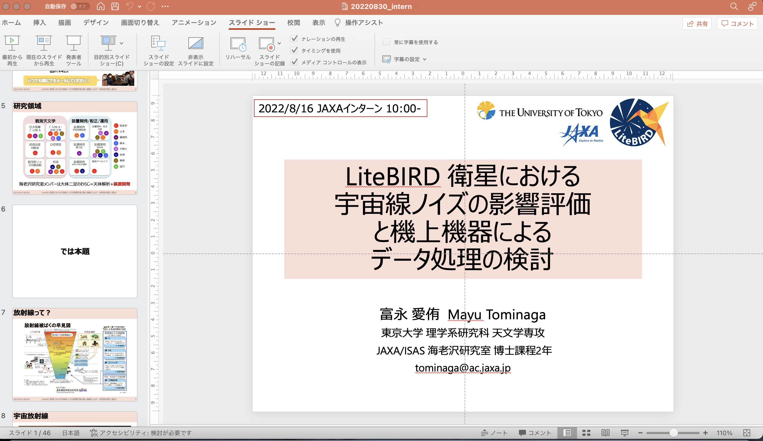763x441 pixels.
Task: Click the Redo arrow icon
Action: (x=151, y=6)
